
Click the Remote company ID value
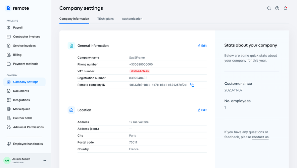tap(158, 85)
